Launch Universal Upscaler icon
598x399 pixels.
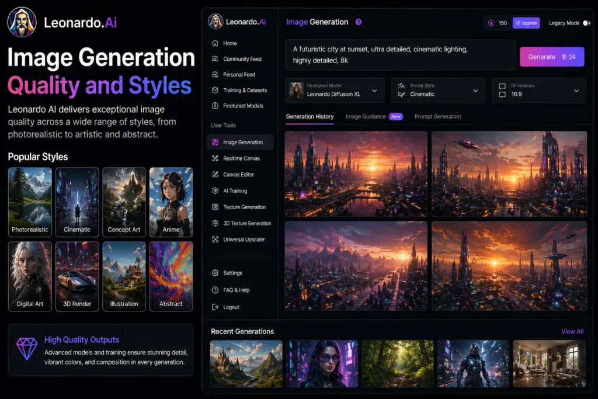(215, 240)
